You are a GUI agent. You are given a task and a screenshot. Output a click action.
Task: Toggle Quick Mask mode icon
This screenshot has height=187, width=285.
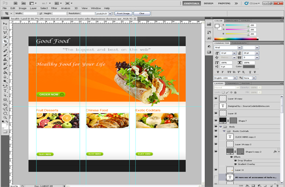(5, 132)
